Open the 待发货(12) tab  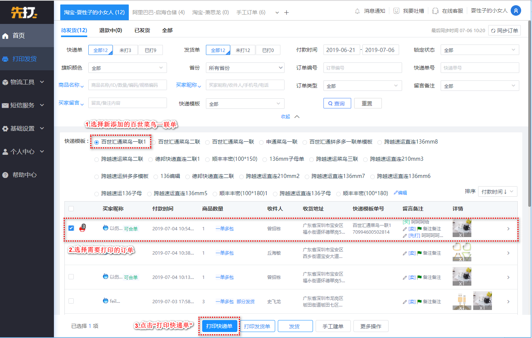click(74, 30)
